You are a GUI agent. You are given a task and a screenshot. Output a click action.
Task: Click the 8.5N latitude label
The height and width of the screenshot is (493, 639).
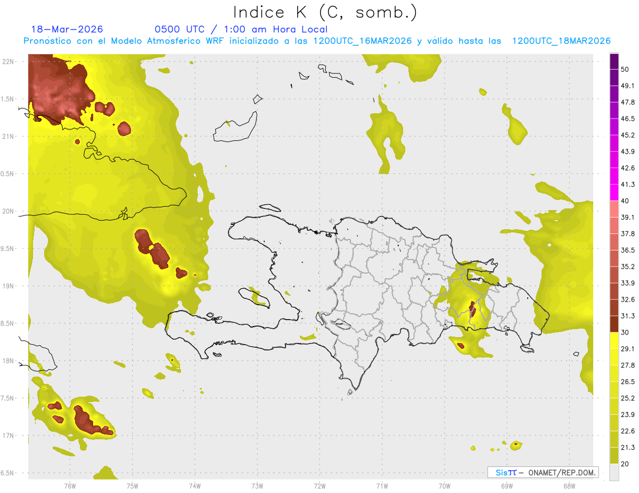tap(8, 323)
